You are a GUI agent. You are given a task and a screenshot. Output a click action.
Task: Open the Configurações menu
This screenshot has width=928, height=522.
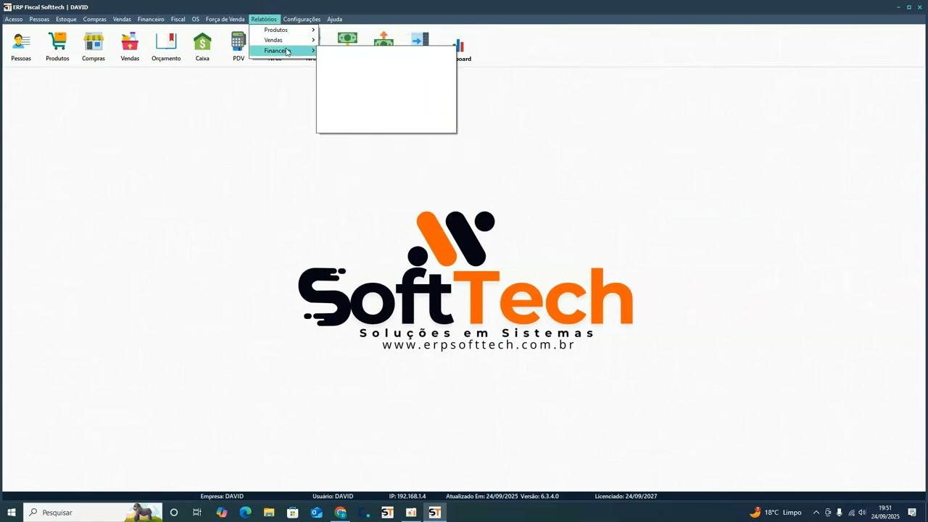[x=302, y=20]
